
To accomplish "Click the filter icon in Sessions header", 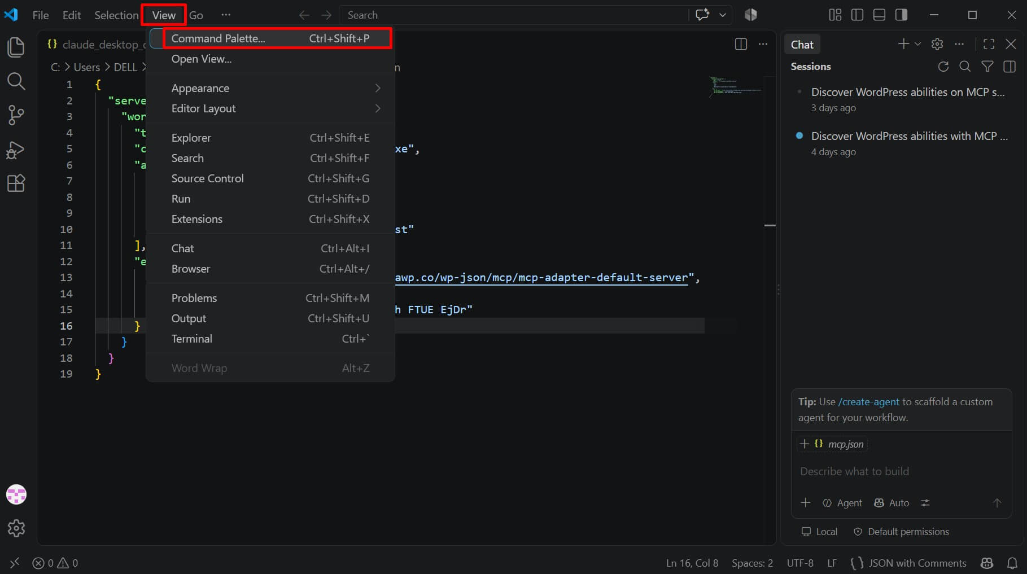I will [x=987, y=67].
